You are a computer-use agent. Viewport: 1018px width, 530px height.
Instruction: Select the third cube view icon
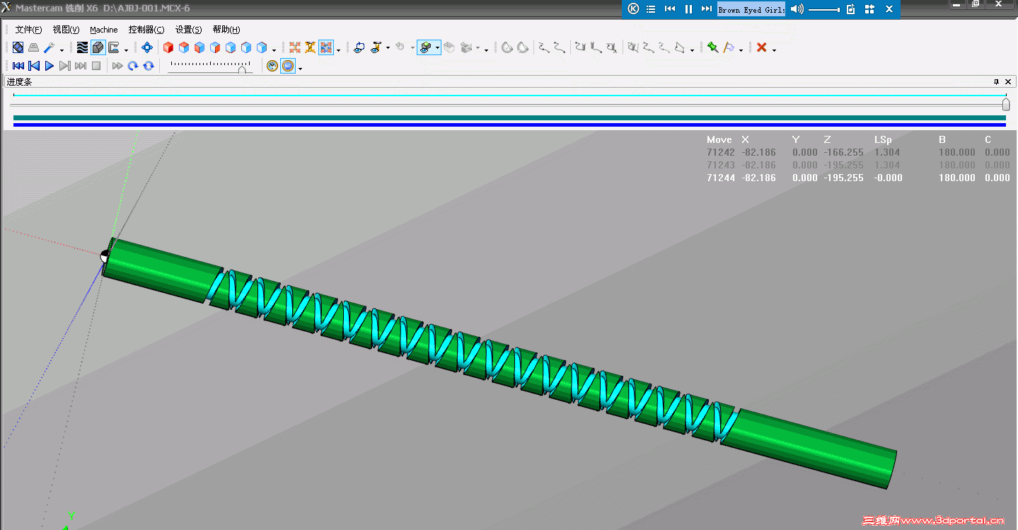[199, 47]
